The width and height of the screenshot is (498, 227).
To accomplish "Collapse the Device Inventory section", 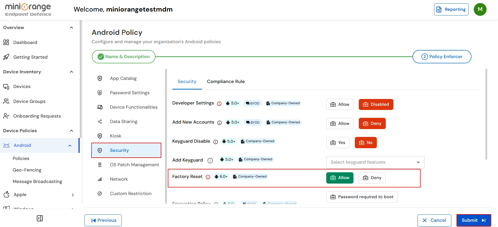I will pos(71,72).
